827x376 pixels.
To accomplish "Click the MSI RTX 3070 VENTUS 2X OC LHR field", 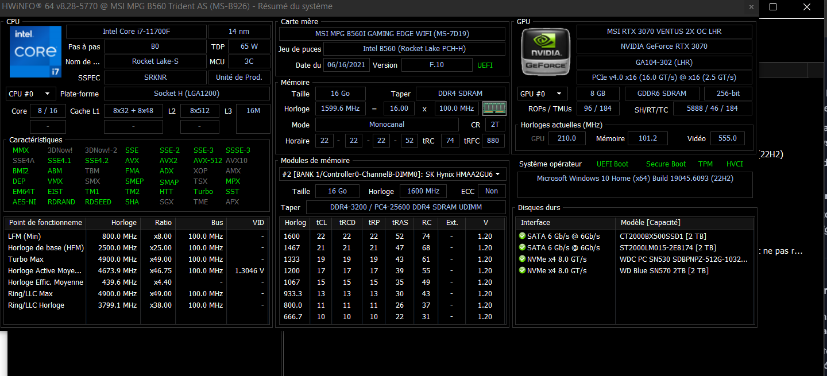I will click(664, 32).
